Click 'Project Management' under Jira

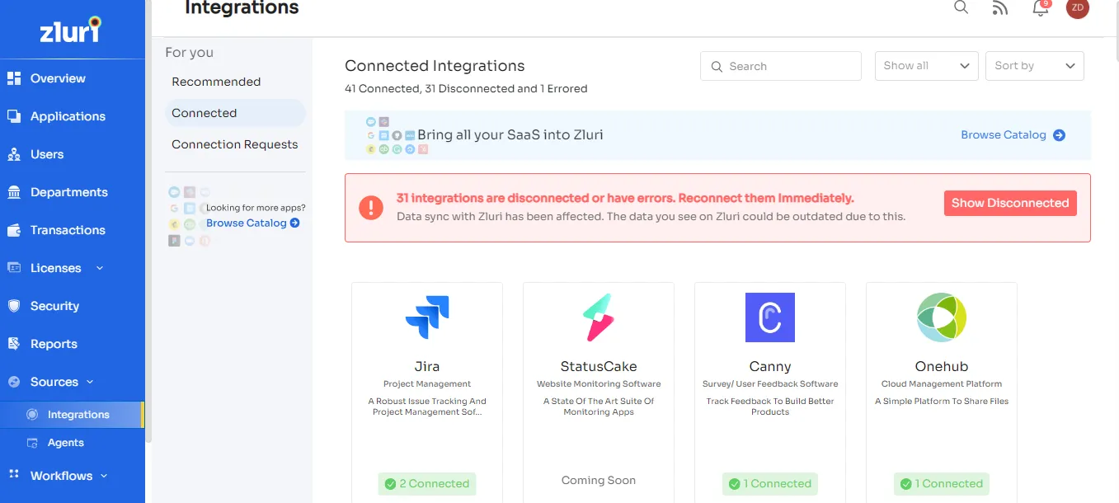[x=427, y=384]
